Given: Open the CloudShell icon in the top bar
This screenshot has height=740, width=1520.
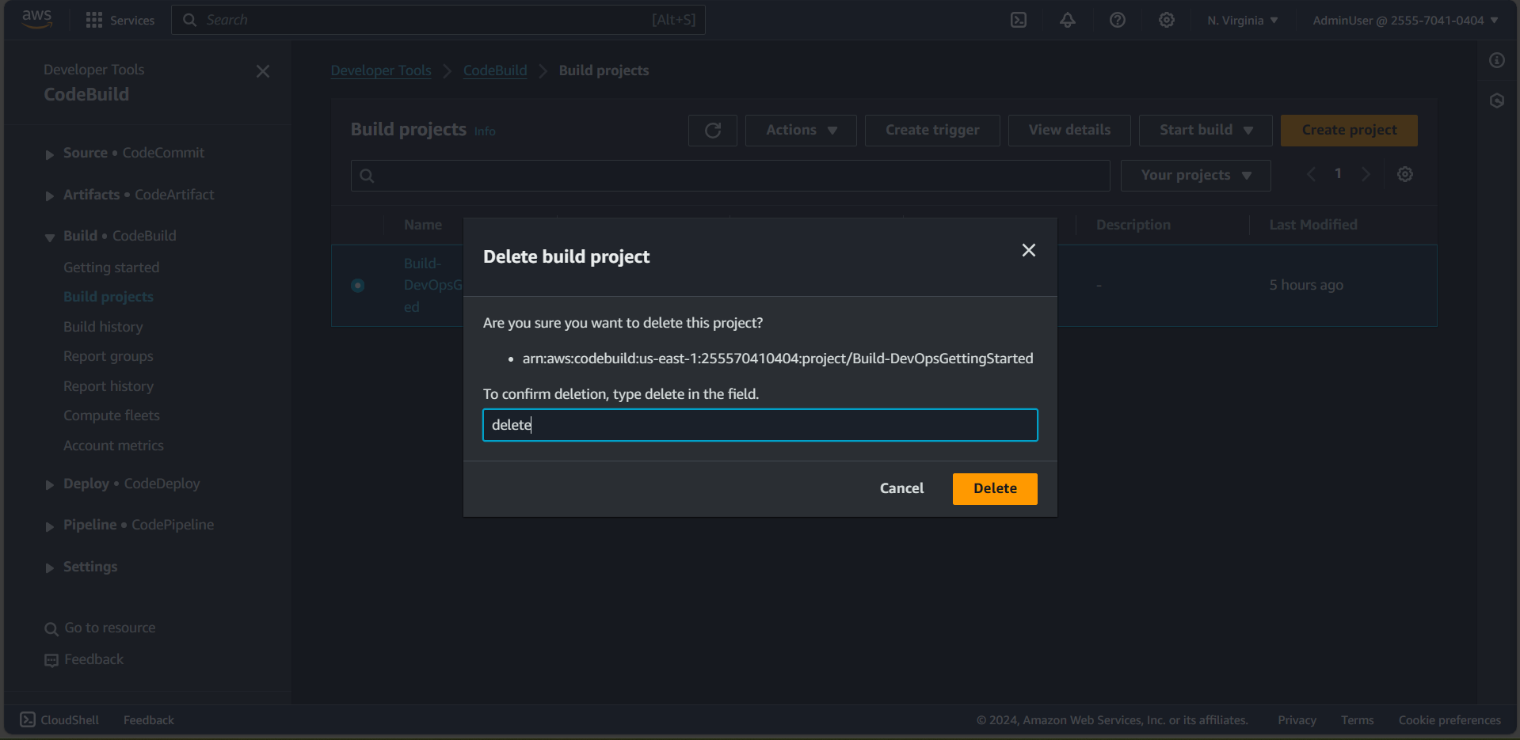Looking at the screenshot, I should click(x=1019, y=20).
